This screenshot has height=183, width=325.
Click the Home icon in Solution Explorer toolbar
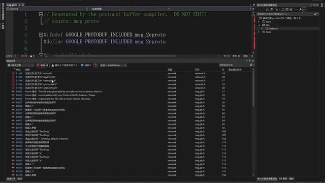pos(267,10)
